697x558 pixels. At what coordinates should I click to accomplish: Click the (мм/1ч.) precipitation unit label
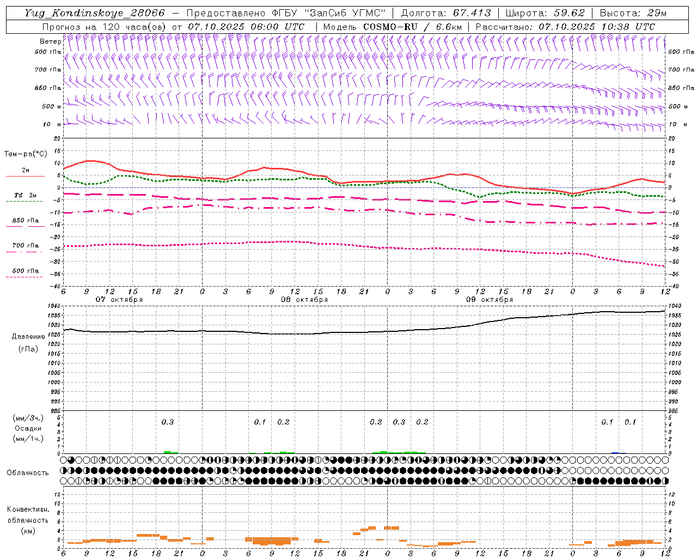click(28, 439)
